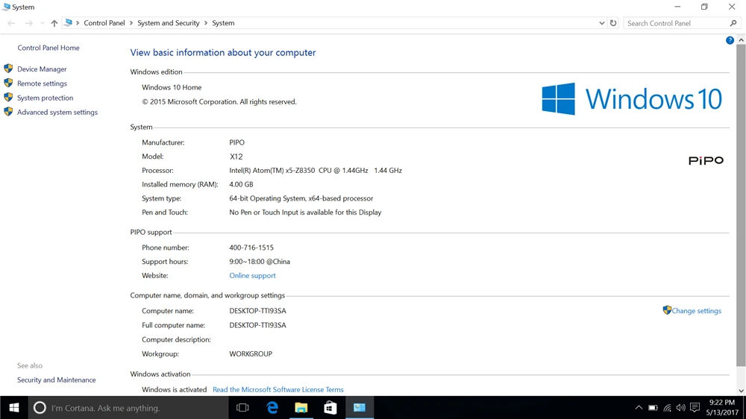Refresh the Control Panel address bar
Image resolution: width=746 pixels, height=419 pixels.
613,23
